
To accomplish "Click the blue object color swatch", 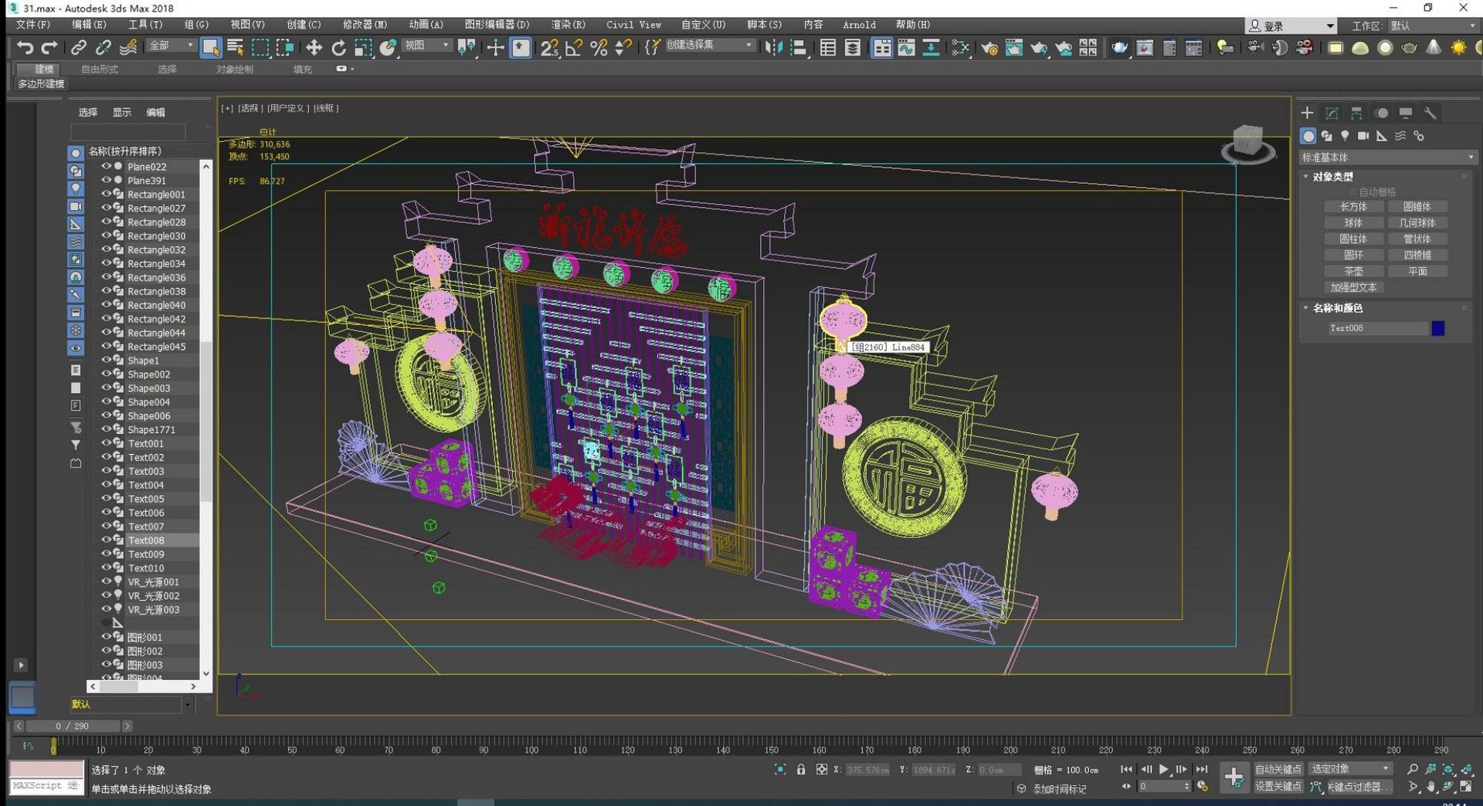I will [1438, 328].
